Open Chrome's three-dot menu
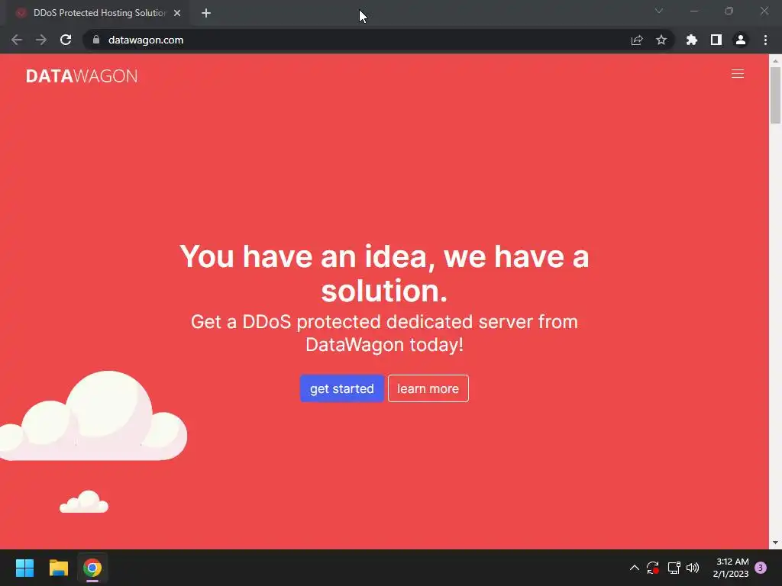 pos(765,40)
